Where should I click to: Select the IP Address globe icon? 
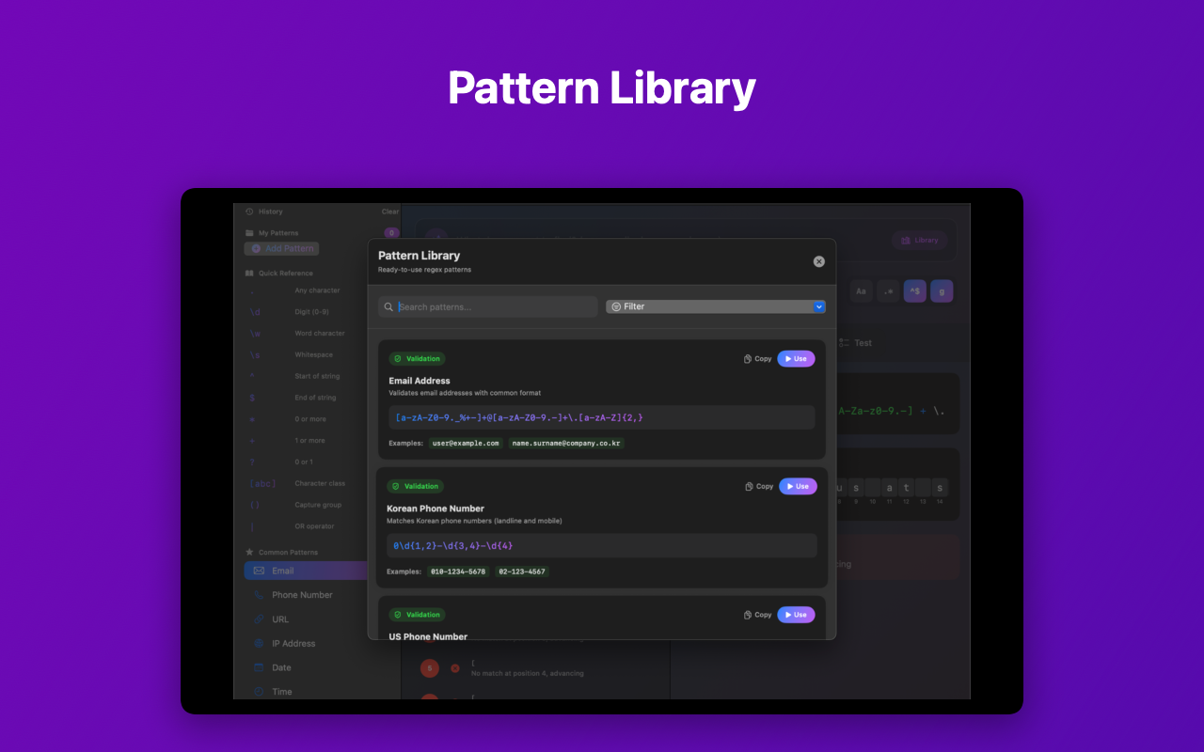click(x=260, y=644)
